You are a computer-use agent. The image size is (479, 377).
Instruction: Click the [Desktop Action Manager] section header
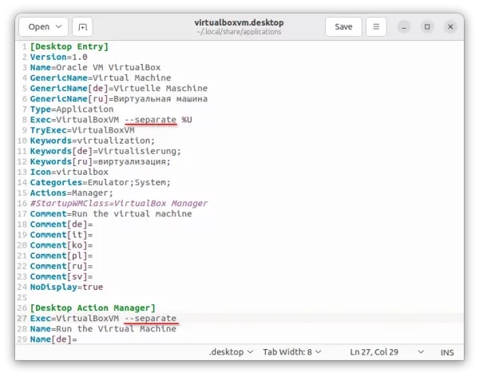pyautogui.click(x=93, y=308)
